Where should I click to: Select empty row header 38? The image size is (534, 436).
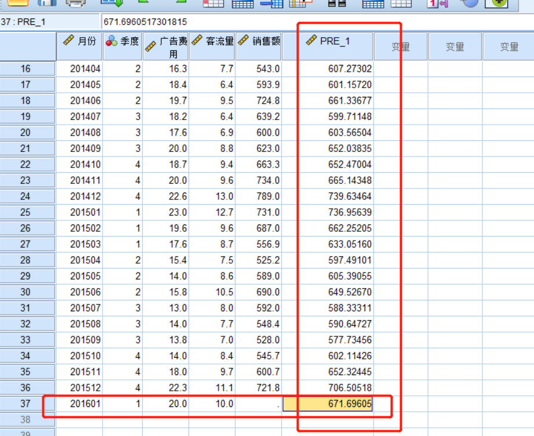click(x=27, y=420)
